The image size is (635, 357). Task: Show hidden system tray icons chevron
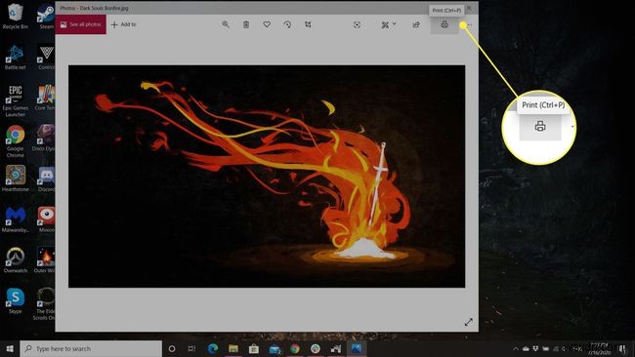click(x=516, y=348)
